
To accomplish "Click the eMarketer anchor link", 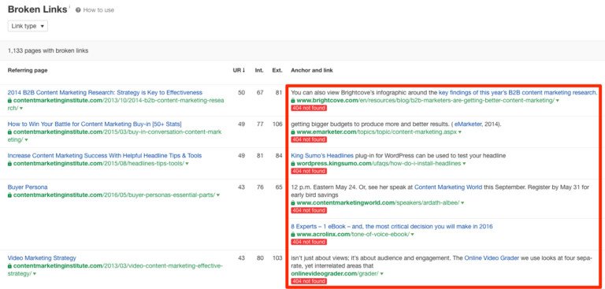I will [468, 124].
